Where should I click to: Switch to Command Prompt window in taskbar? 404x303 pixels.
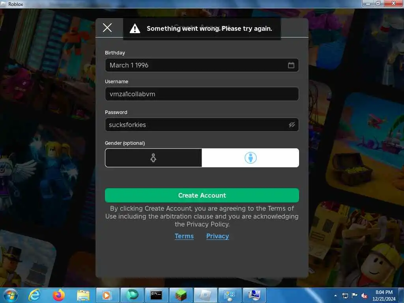pyautogui.click(x=156, y=295)
